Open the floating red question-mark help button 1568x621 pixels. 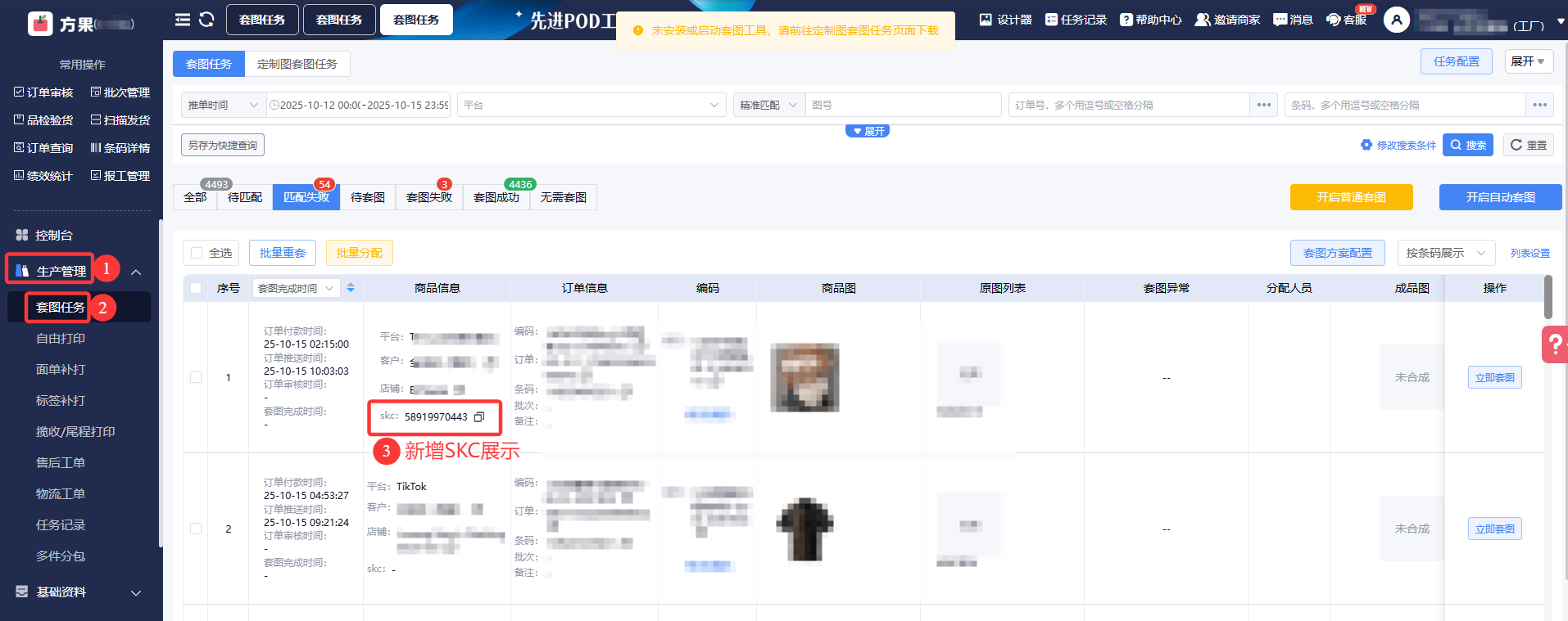(1554, 344)
